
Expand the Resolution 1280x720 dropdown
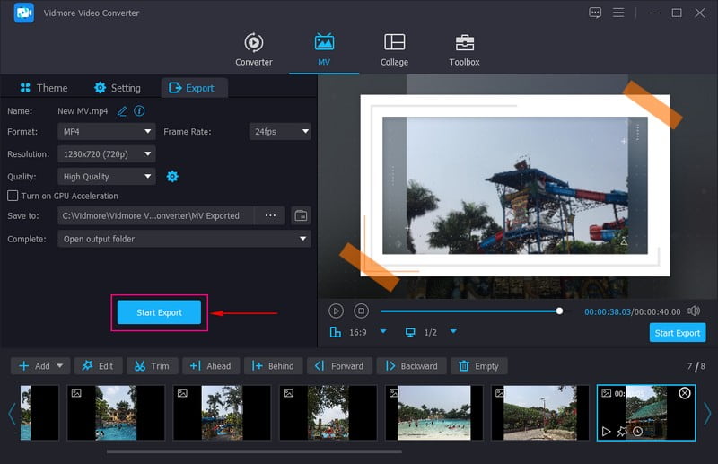coord(107,154)
